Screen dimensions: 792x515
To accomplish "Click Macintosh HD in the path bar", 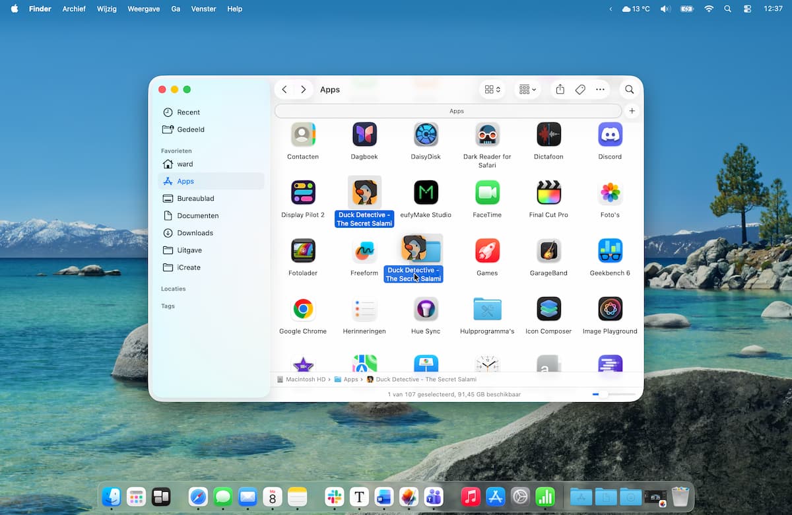I will (x=302, y=380).
